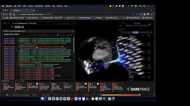190x106 pixels.
Task: Click Chrome zoom magnifier icon in address bar
Action: (133, 14)
